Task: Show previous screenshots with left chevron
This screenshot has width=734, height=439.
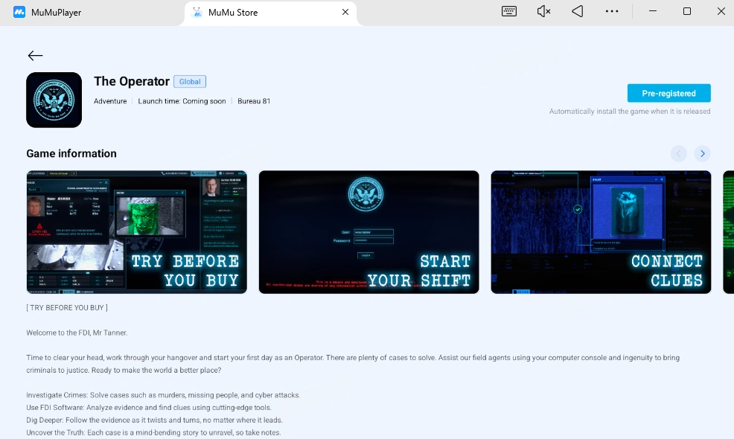Action: [x=678, y=153]
